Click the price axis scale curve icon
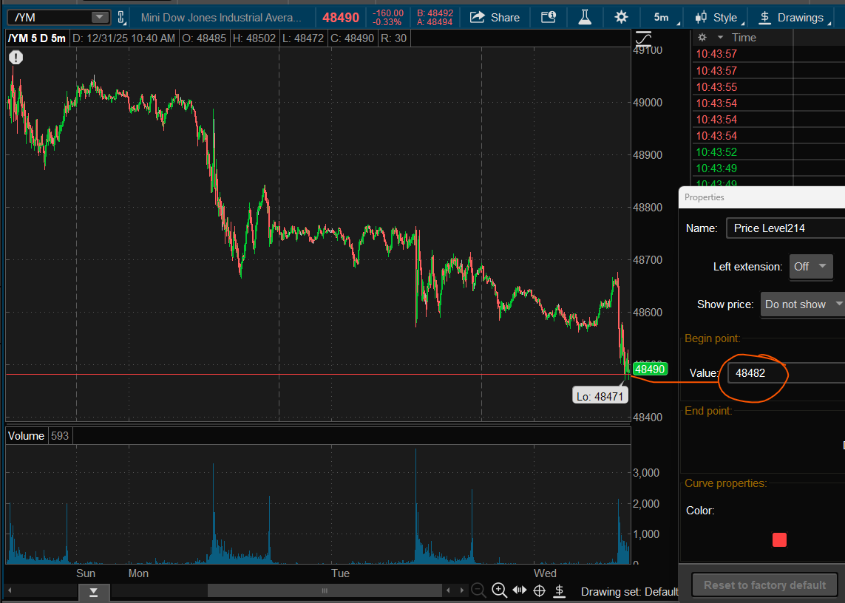Screen dimensions: 845x603 643,38
